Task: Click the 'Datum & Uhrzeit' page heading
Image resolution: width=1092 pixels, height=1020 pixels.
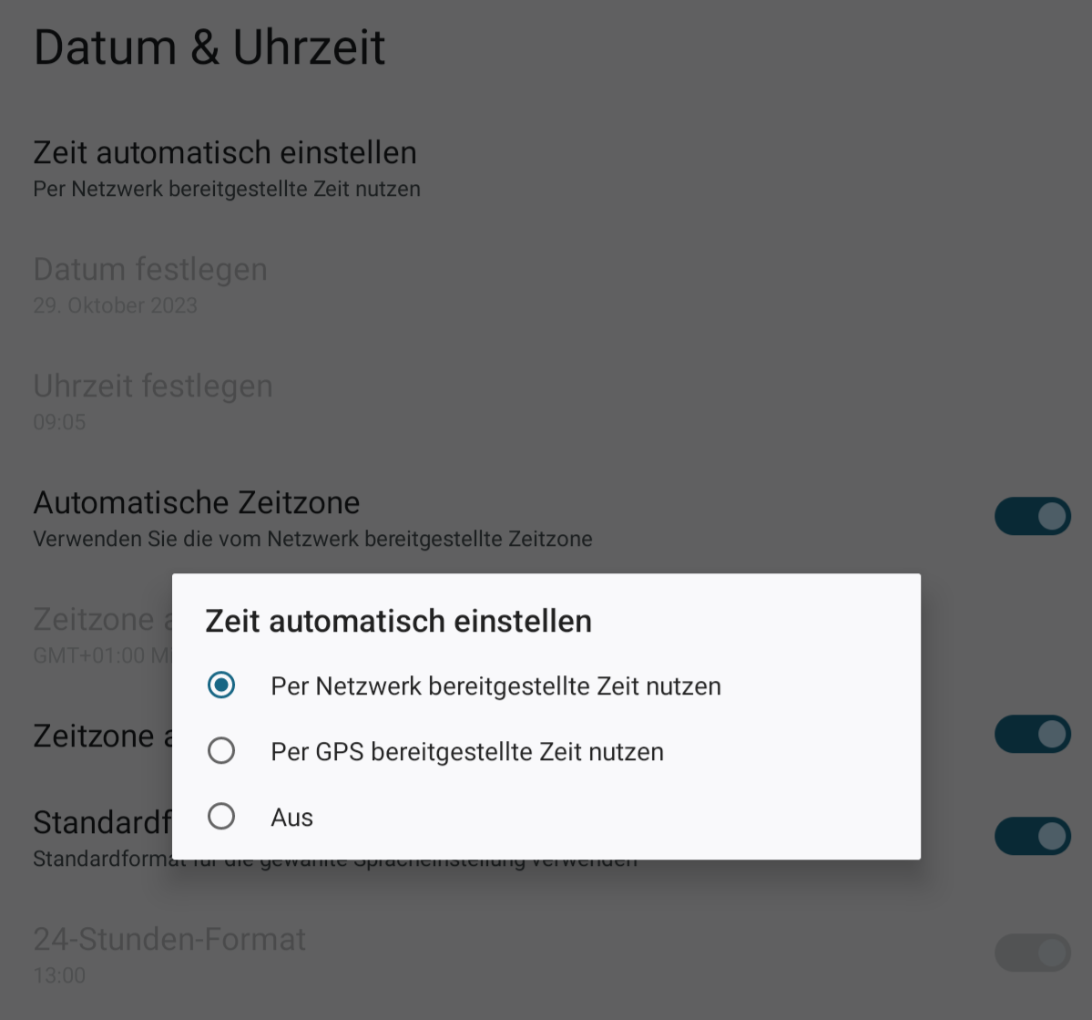Action: 209,47
